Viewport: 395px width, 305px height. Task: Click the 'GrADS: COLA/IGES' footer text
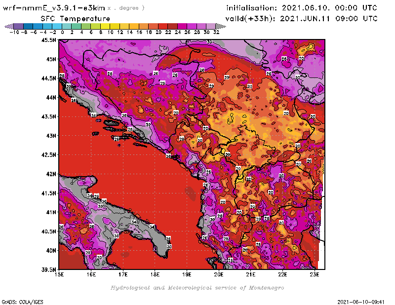tap(22, 302)
